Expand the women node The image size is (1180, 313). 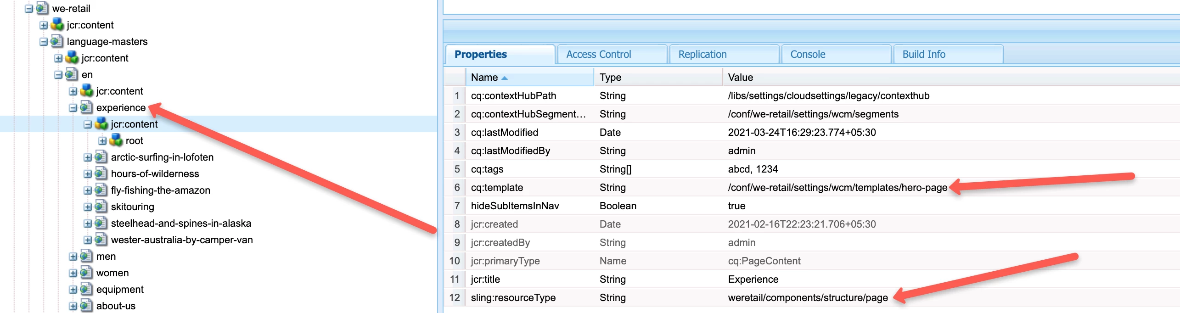(73, 273)
